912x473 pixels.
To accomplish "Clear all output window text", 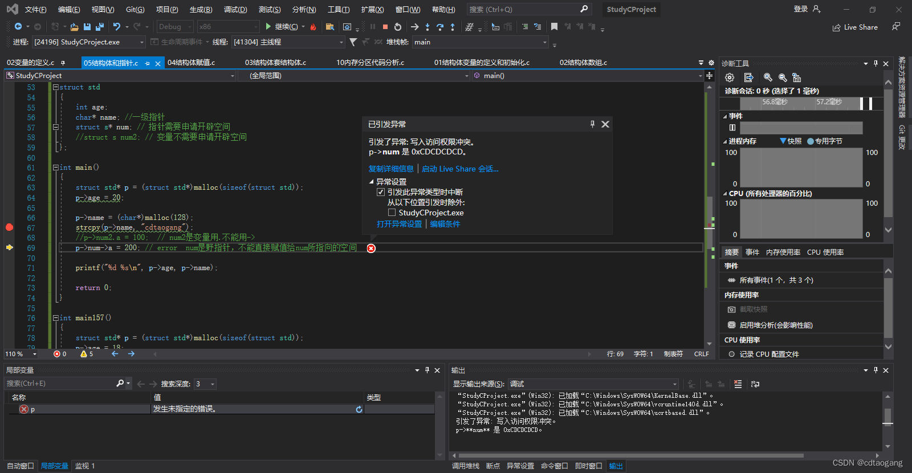I will 738,384.
